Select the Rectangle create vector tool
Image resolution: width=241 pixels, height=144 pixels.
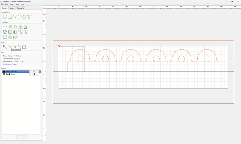(10, 17)
